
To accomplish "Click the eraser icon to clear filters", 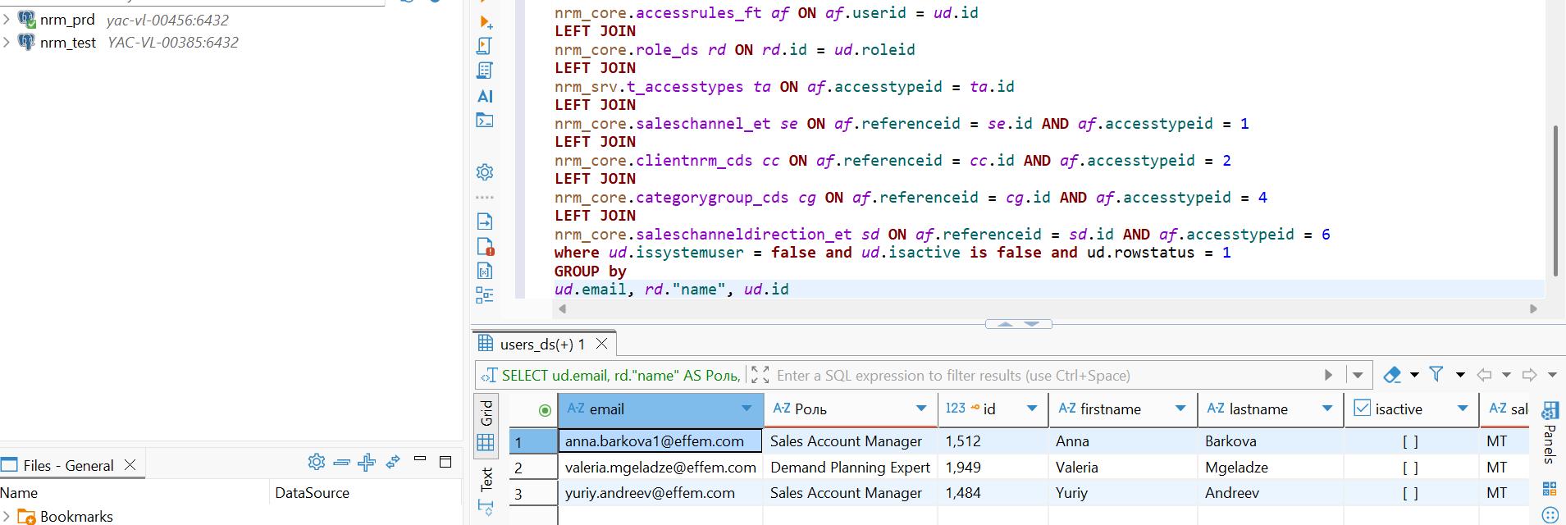I will coord(1392,375).
